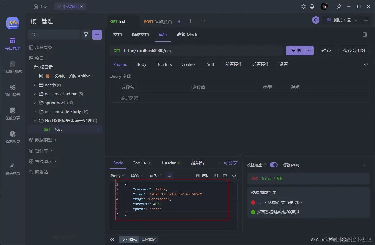The width and height of the screenshot is (375, 245).
Task: Collapse the NestJS响应结果统一处理 folder
Action: pyautogui.click(x=35, y=120)
